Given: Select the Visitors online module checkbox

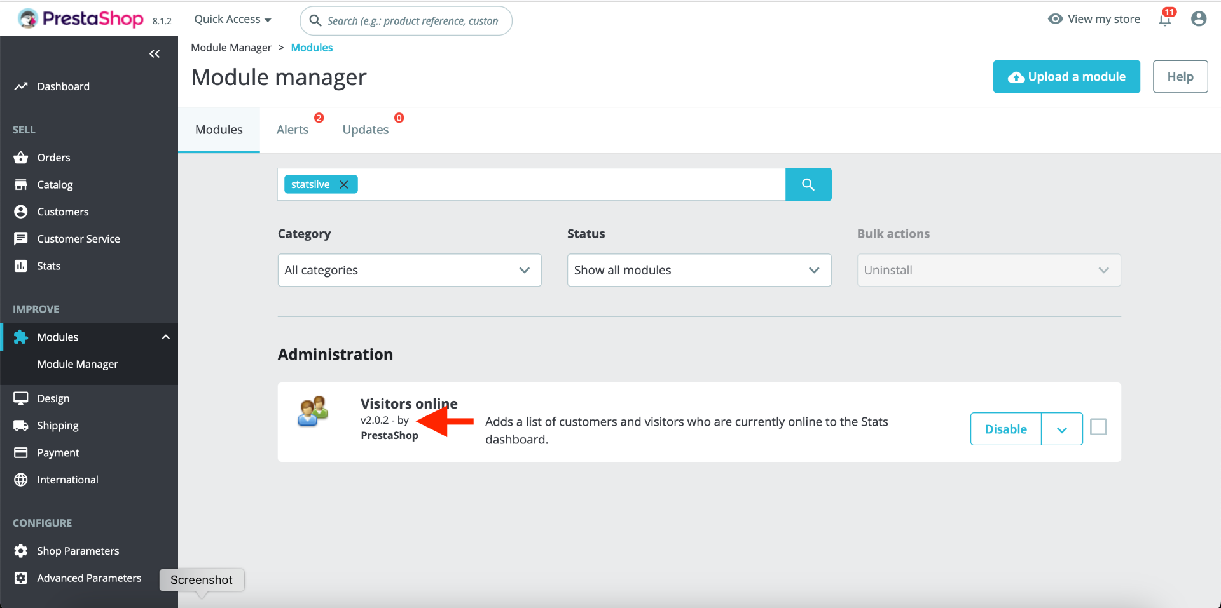Looking at the screenshot, I should (1098, 427).
